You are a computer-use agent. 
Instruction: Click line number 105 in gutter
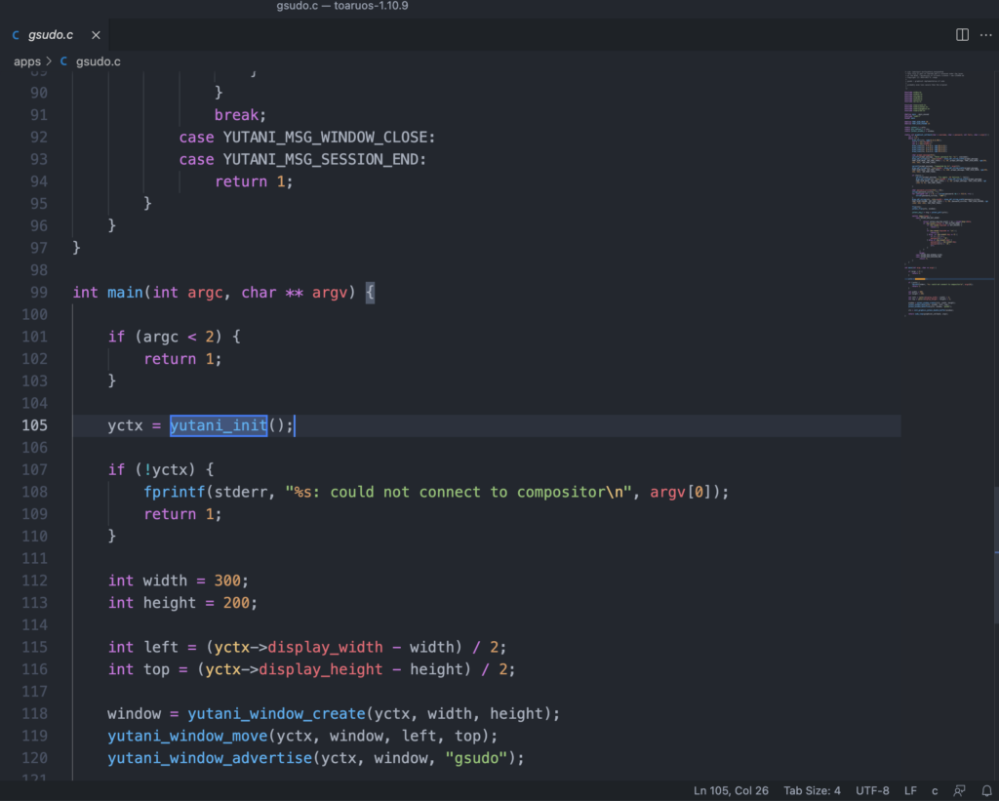tap(34, 425)
